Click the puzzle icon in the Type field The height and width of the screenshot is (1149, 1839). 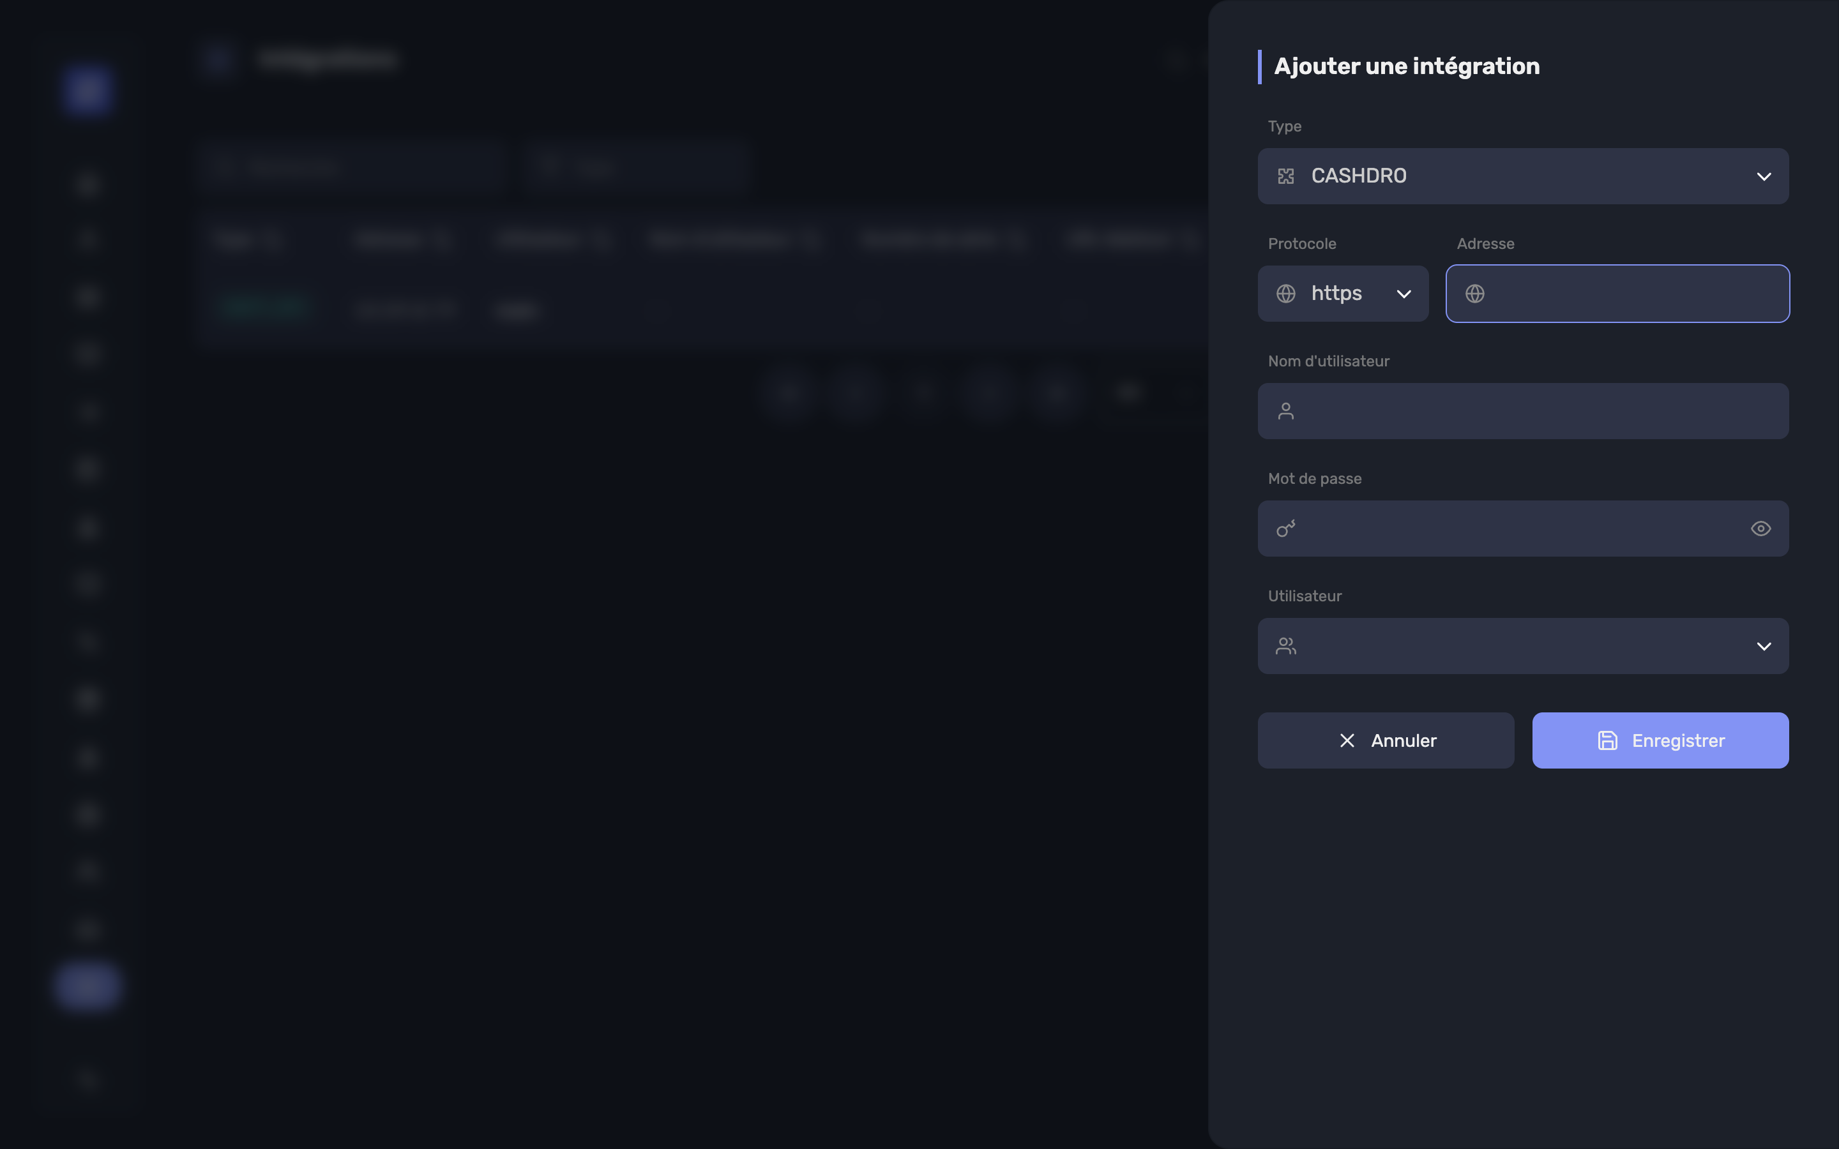[x=1286, y=176]
